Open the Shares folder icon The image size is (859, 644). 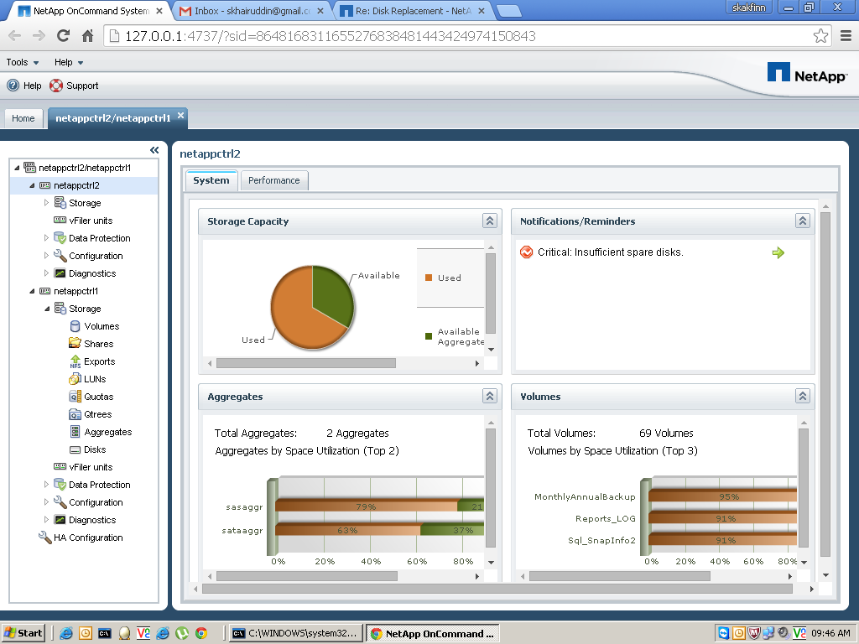(75, 344)
